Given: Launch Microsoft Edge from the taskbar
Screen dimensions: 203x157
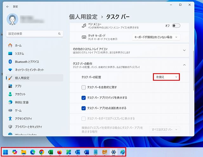Looking at the screenshot, I should click(32, 152).
